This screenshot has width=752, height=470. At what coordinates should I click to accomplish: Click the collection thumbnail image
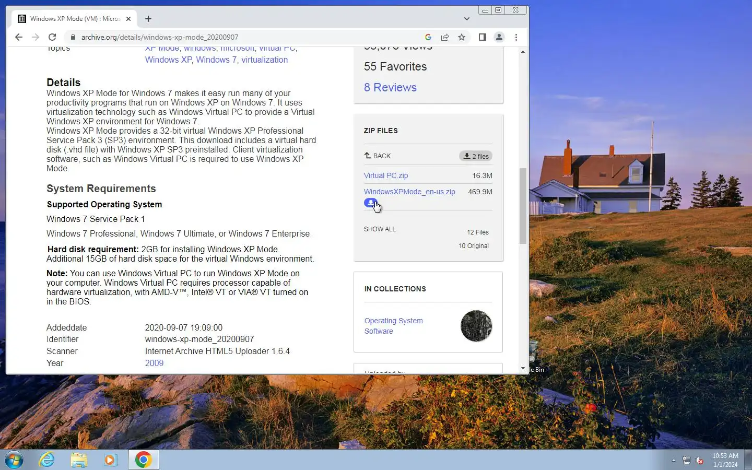click(x=476, y=326)
